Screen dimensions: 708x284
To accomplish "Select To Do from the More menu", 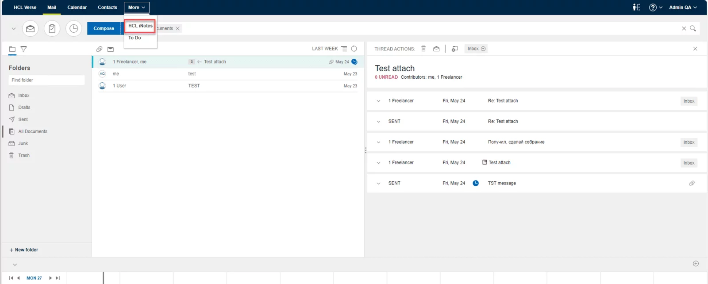I will [x=135, y=38].
